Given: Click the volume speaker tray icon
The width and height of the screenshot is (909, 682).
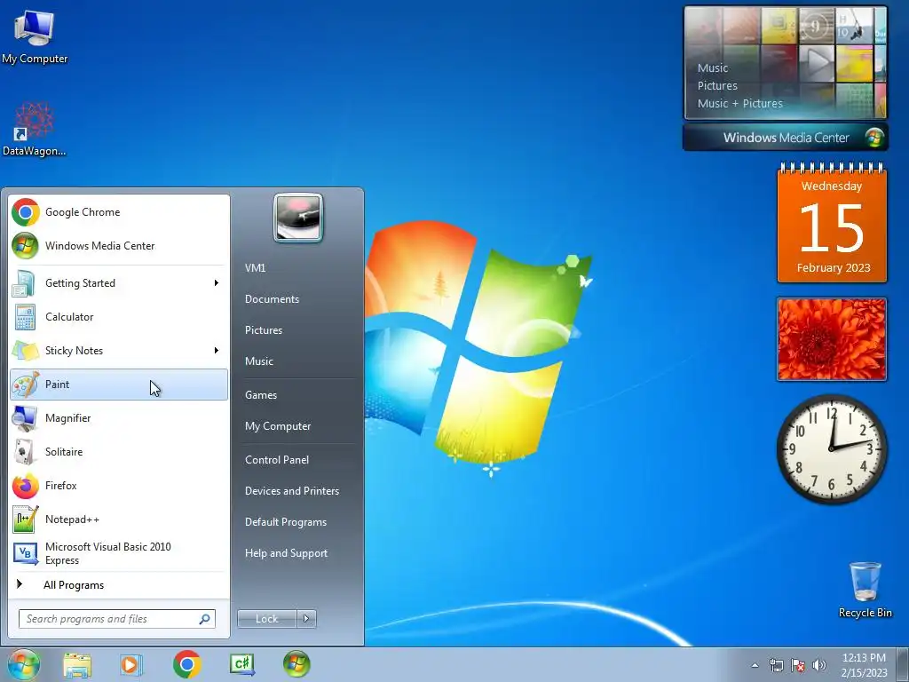Looking at the screenshot, I should tap(818, 665).
